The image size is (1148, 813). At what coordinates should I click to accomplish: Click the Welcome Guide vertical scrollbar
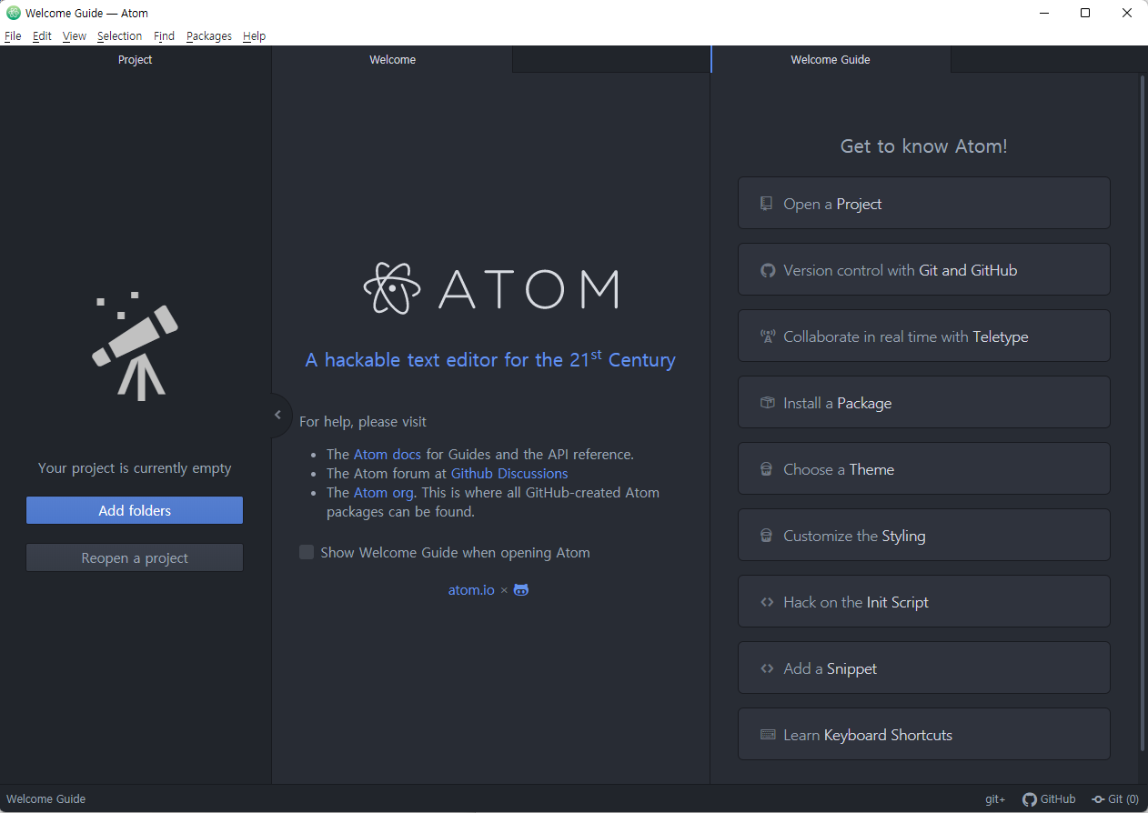coord(1143,414)
